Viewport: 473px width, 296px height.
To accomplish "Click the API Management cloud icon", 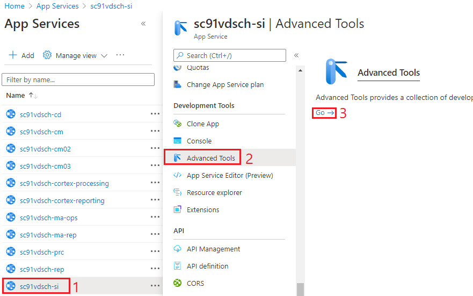I will (x=177, y=249).
